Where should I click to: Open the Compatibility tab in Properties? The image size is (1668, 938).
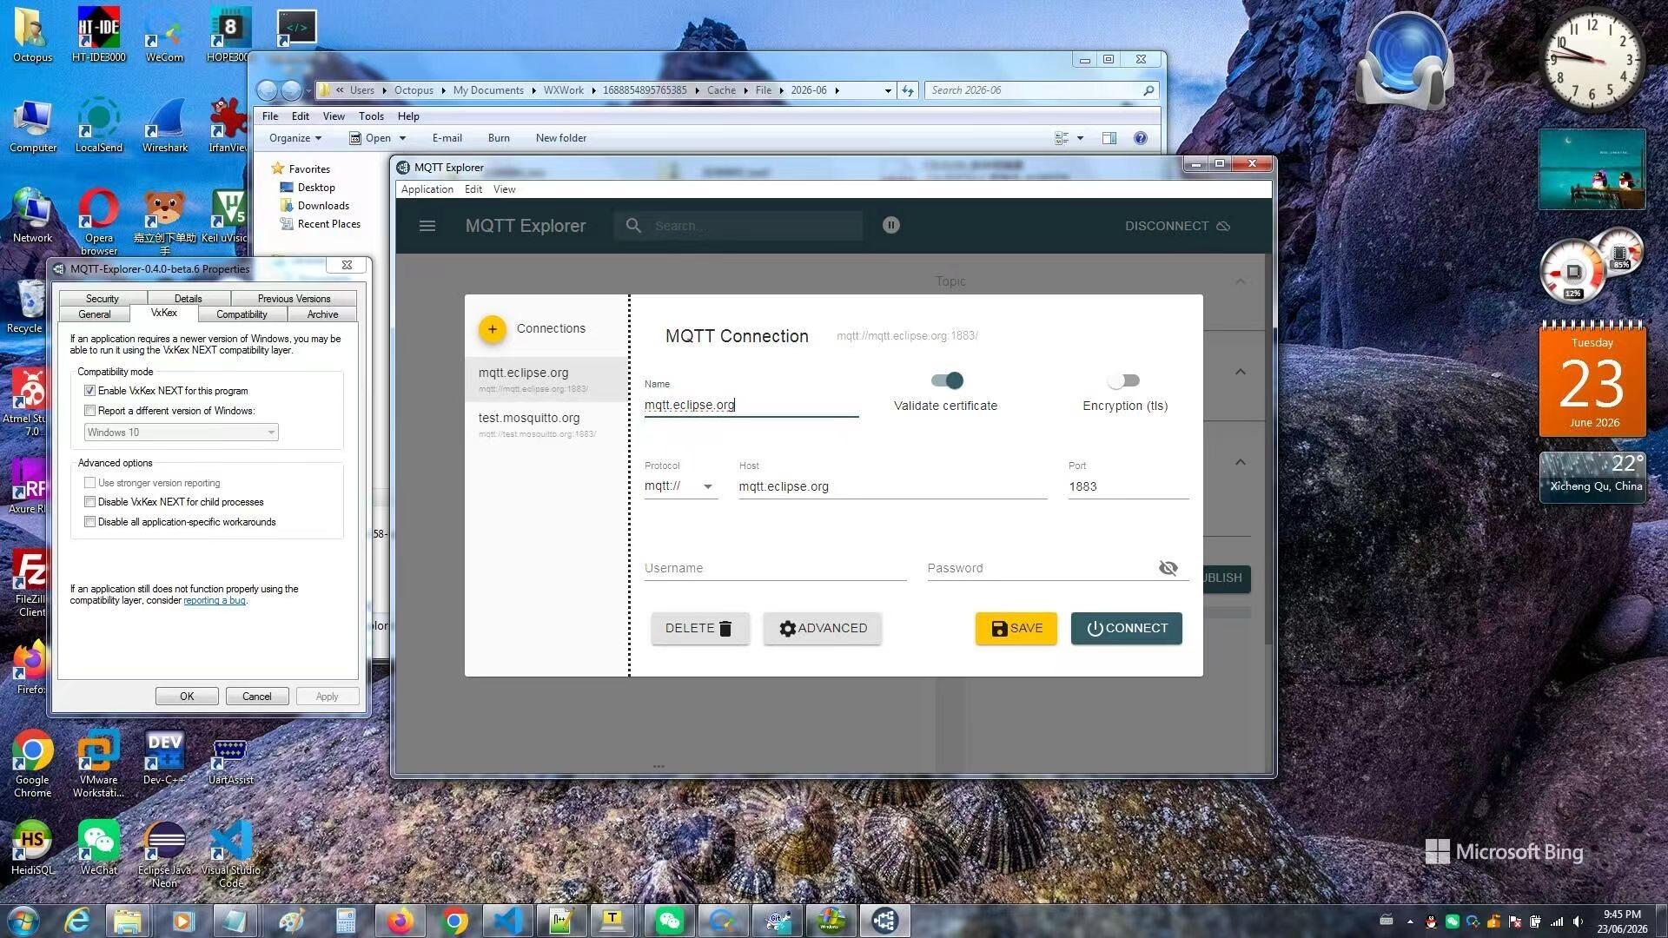(242, 314)
